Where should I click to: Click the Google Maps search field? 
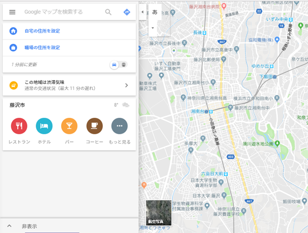click(53, 12)
